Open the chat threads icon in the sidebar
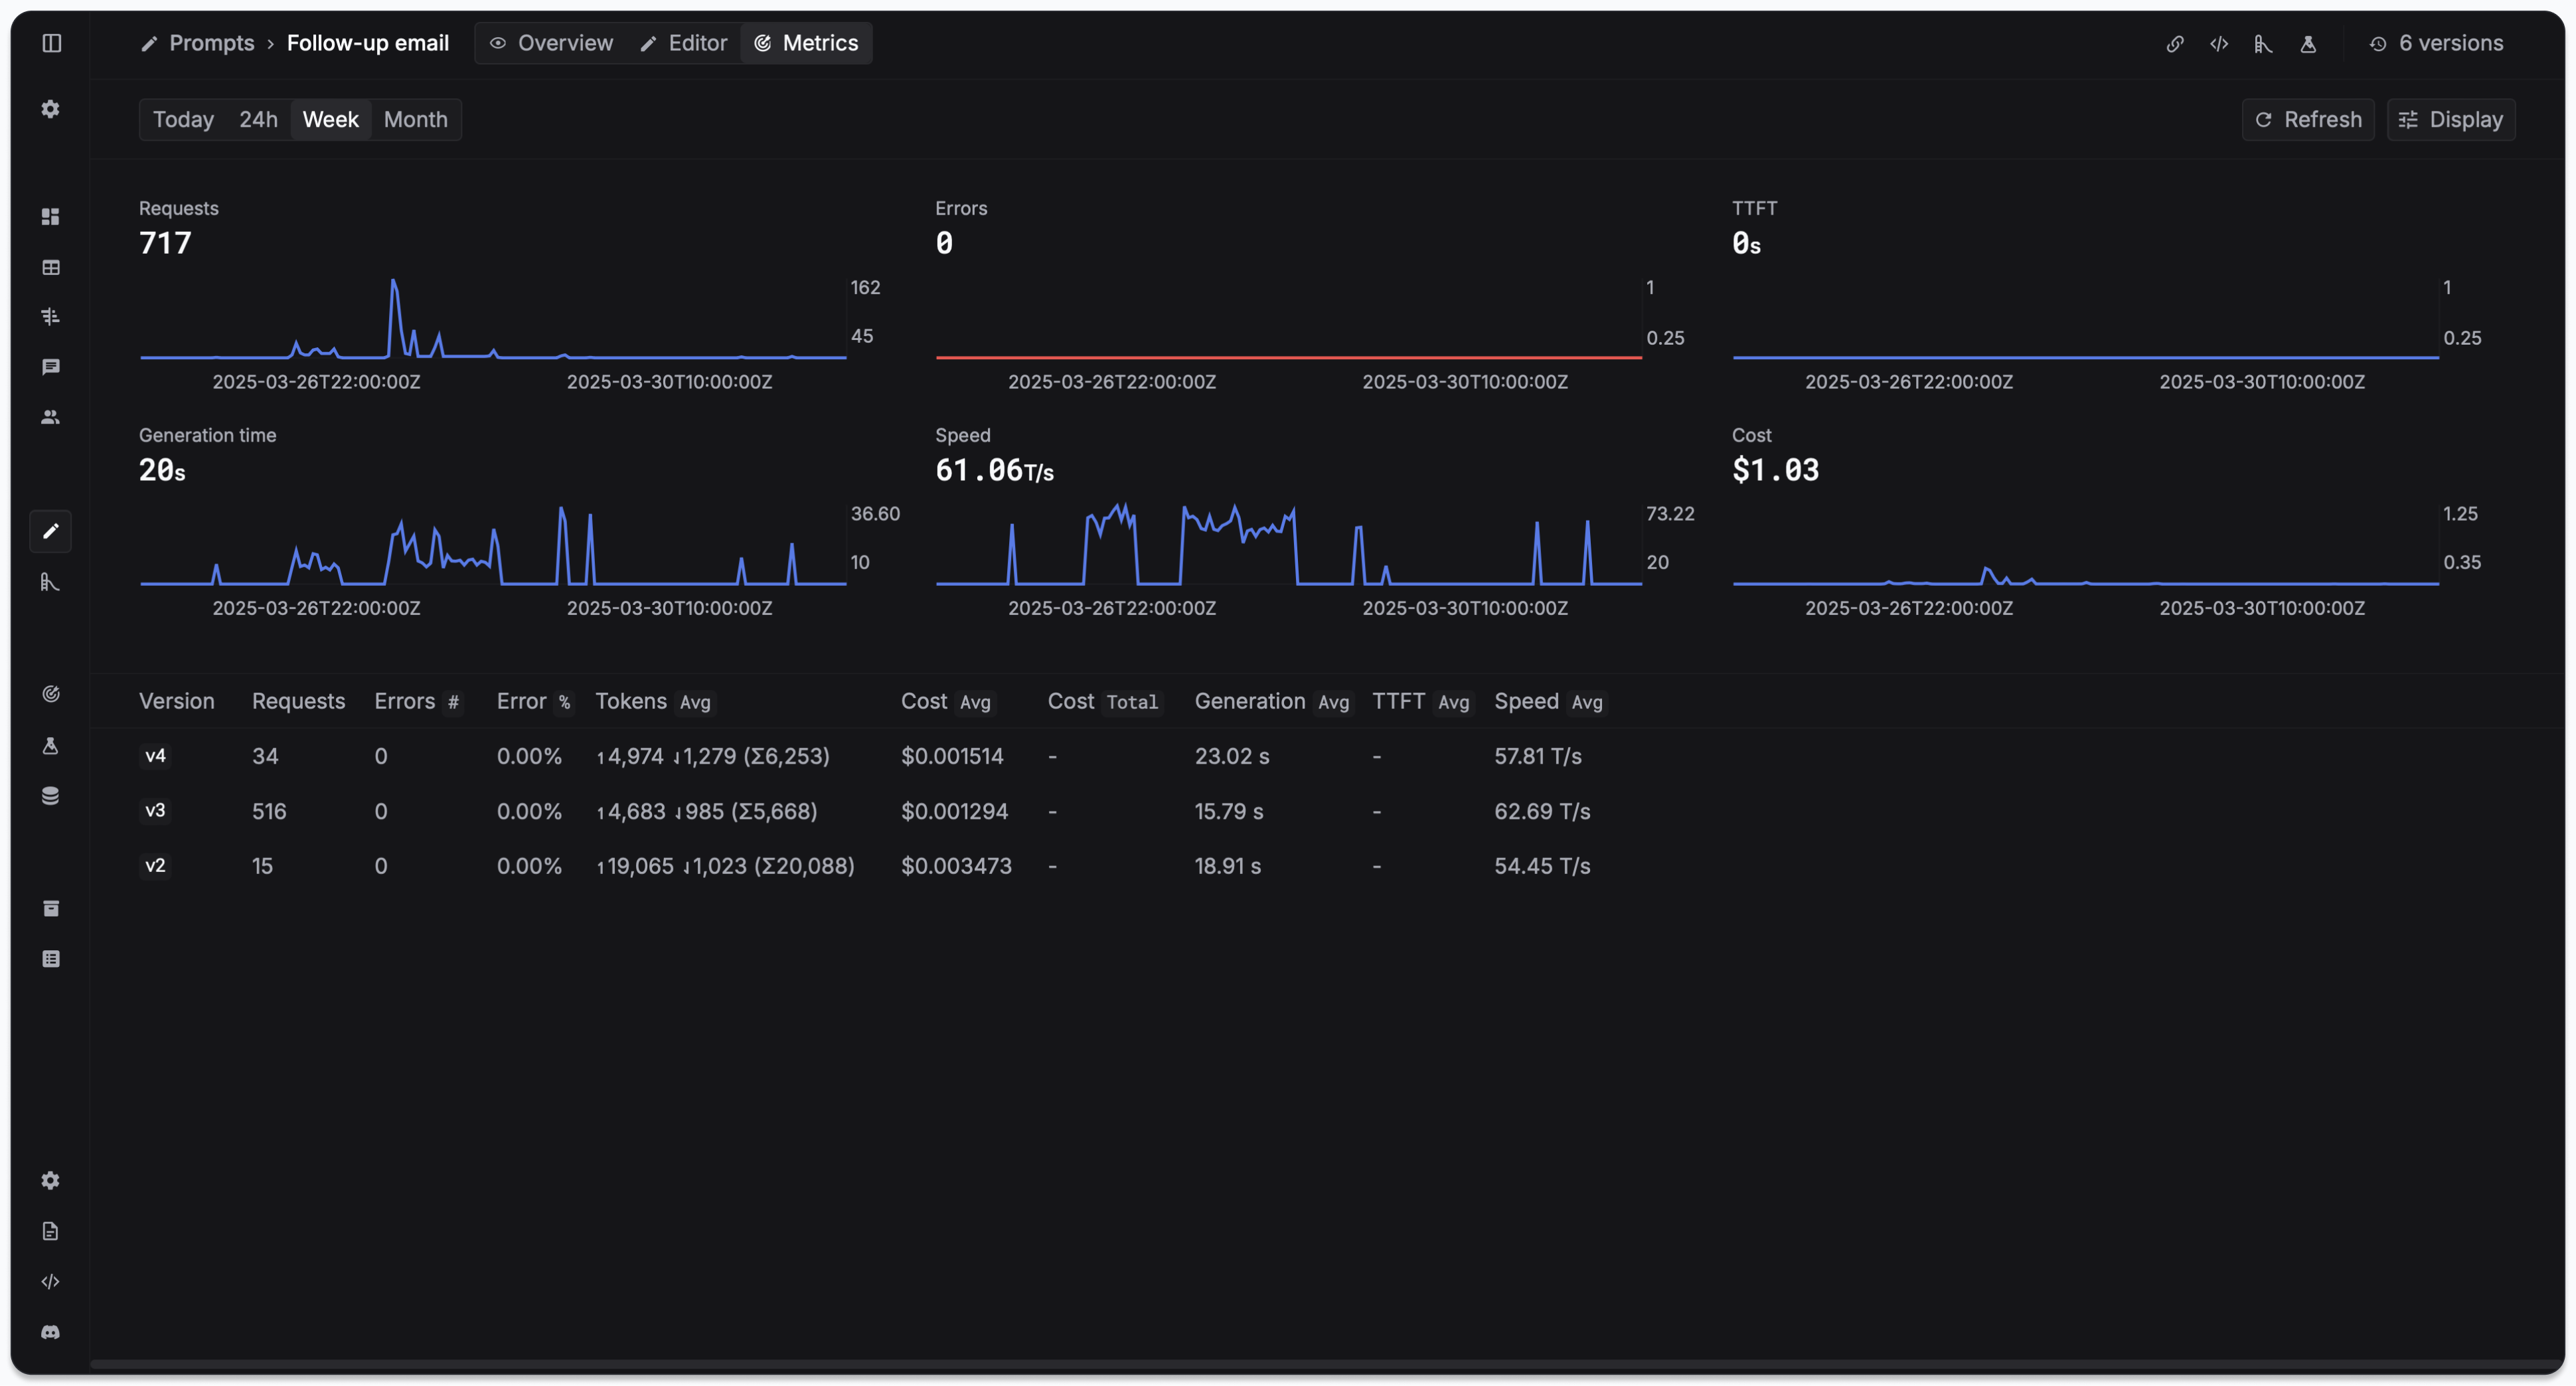 pyautogui.click(x=50, y=367)
